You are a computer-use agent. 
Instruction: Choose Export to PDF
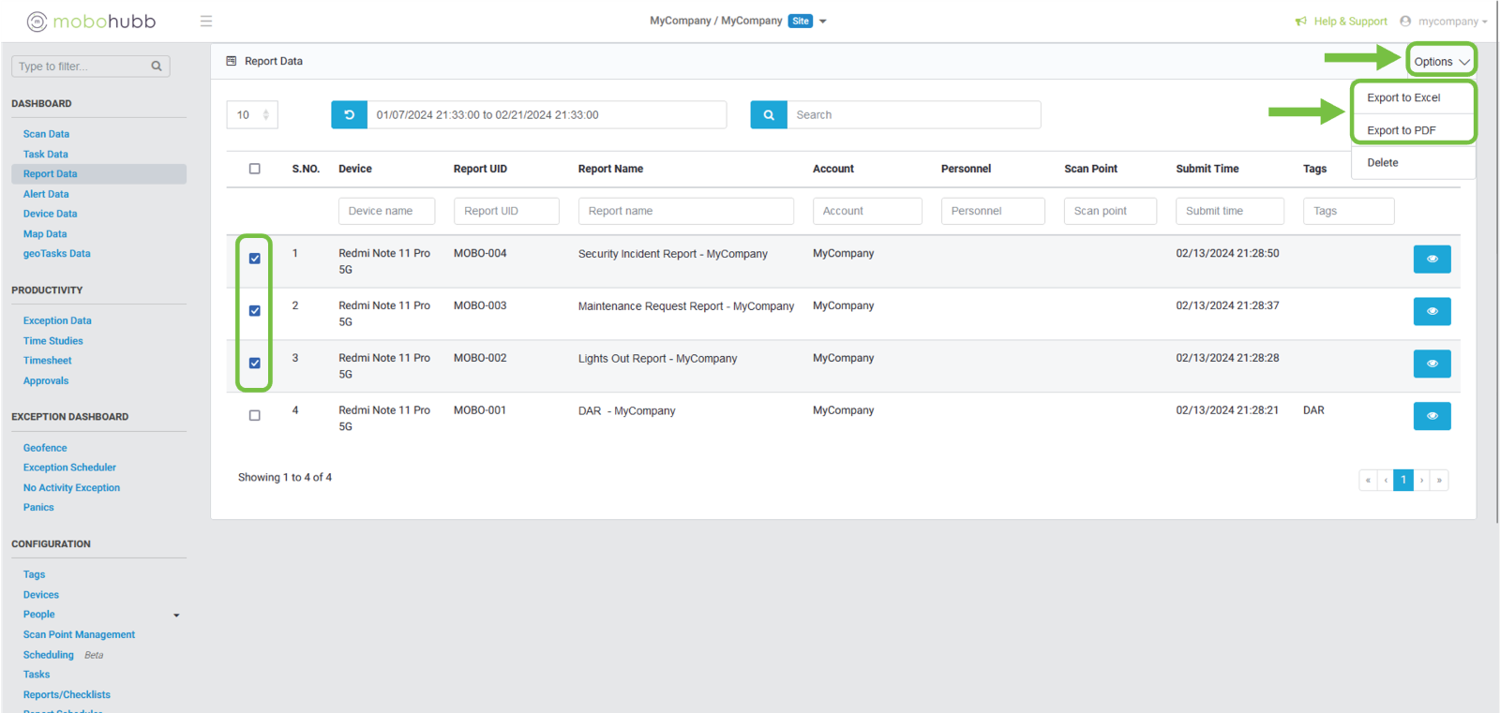tap(1401, 130)
